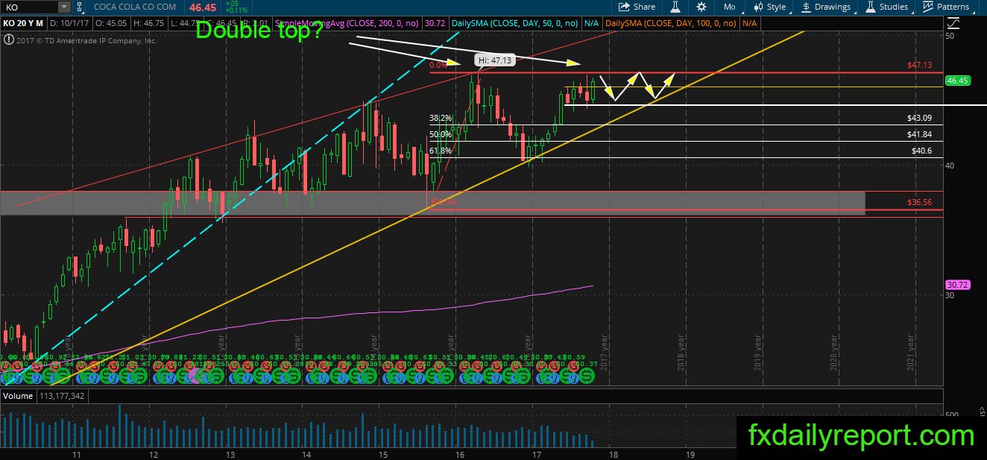Image resolution: width=987 pixels, height=460 pixels.
Task: Click the $40.6 Fibonacci level label
Action: (x=922, y=151)
